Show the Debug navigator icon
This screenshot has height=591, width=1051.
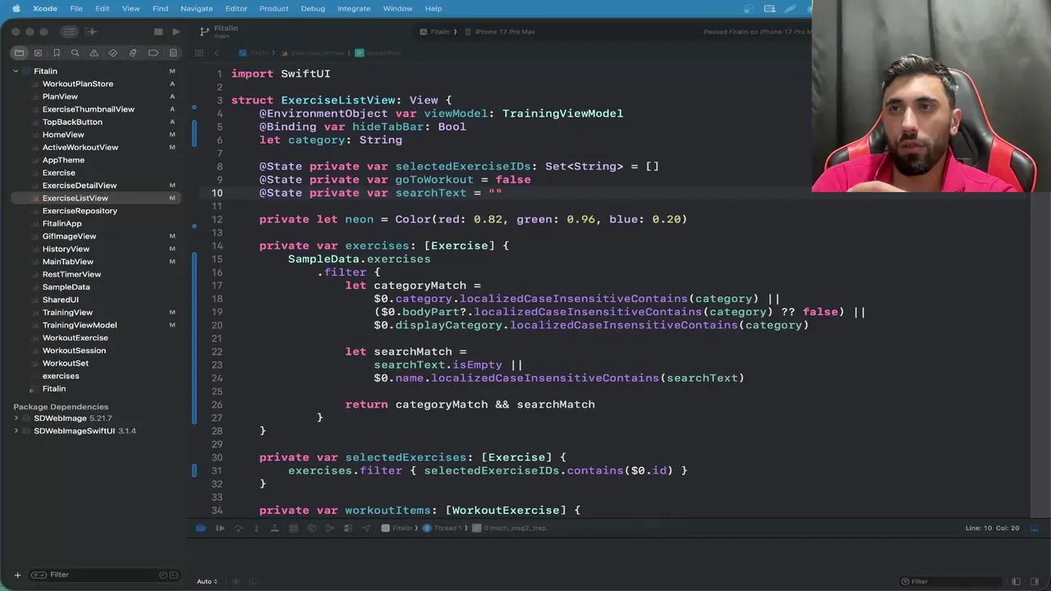pos(133,53)
